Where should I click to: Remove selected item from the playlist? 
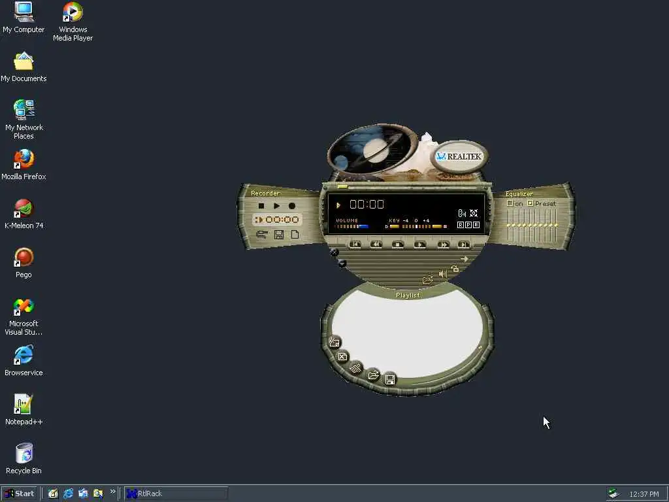pos(342,356)
